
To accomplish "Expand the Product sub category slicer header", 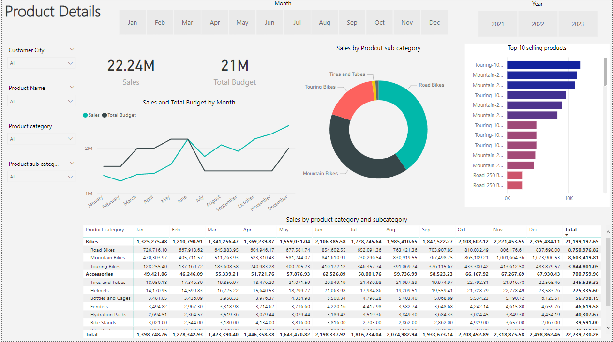I will [x=72, y=163].
